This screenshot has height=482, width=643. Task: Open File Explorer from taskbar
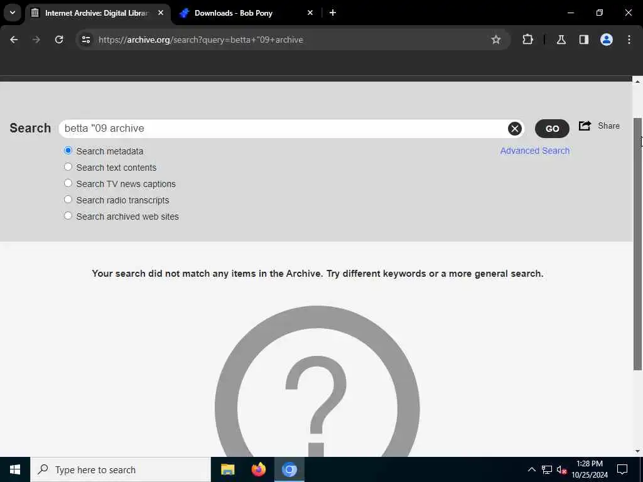click(x=227, y=469)
